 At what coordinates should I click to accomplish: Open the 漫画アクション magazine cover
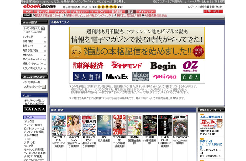[x=74, y=125]
